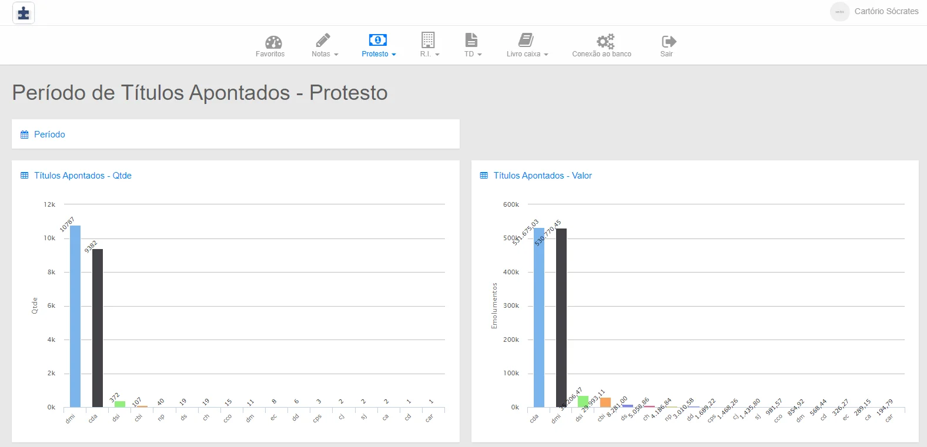Click the TD document icon
The image size is (927, 447).
pos(471,40)
